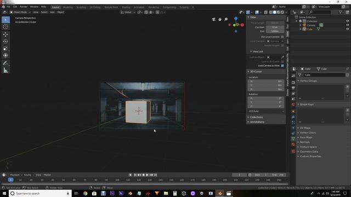Open the Edit menu
Screen dimensions: 351x197
click(15, 7)
